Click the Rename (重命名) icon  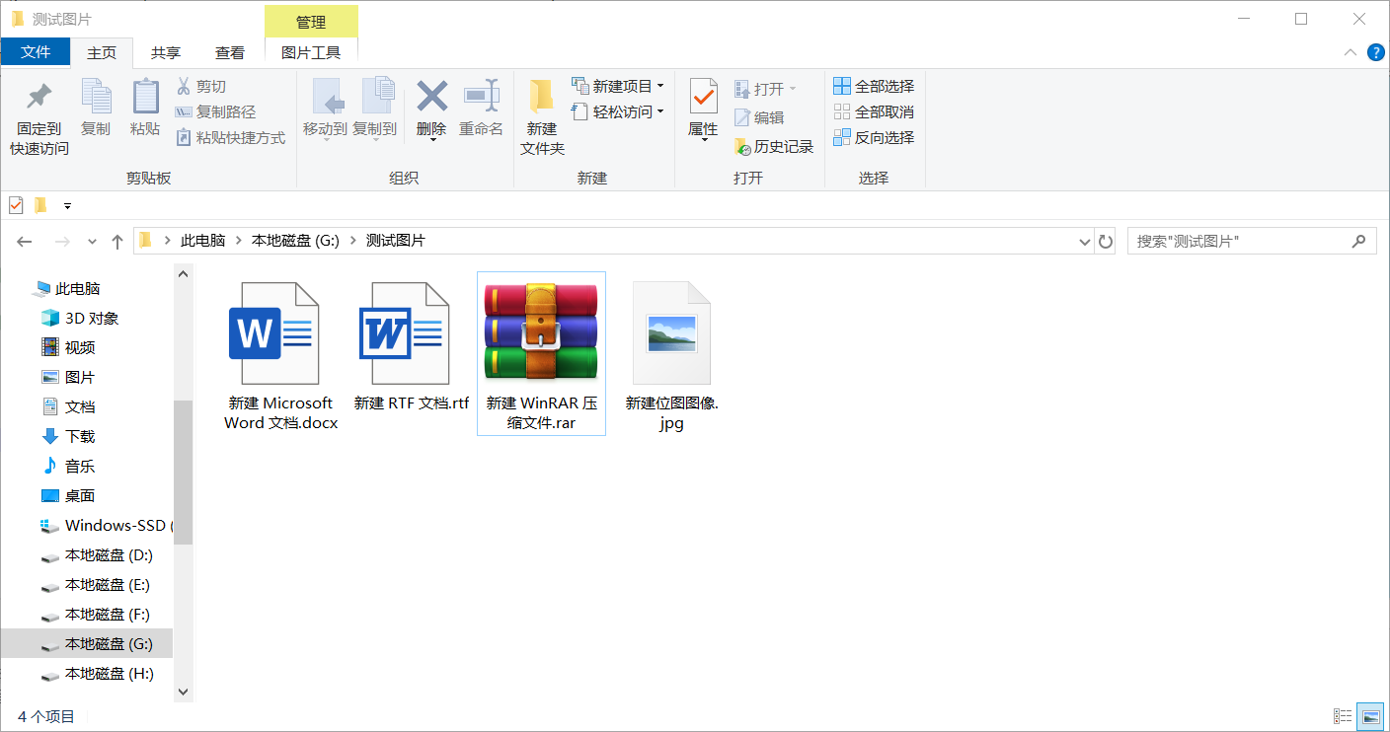(481, 97)
